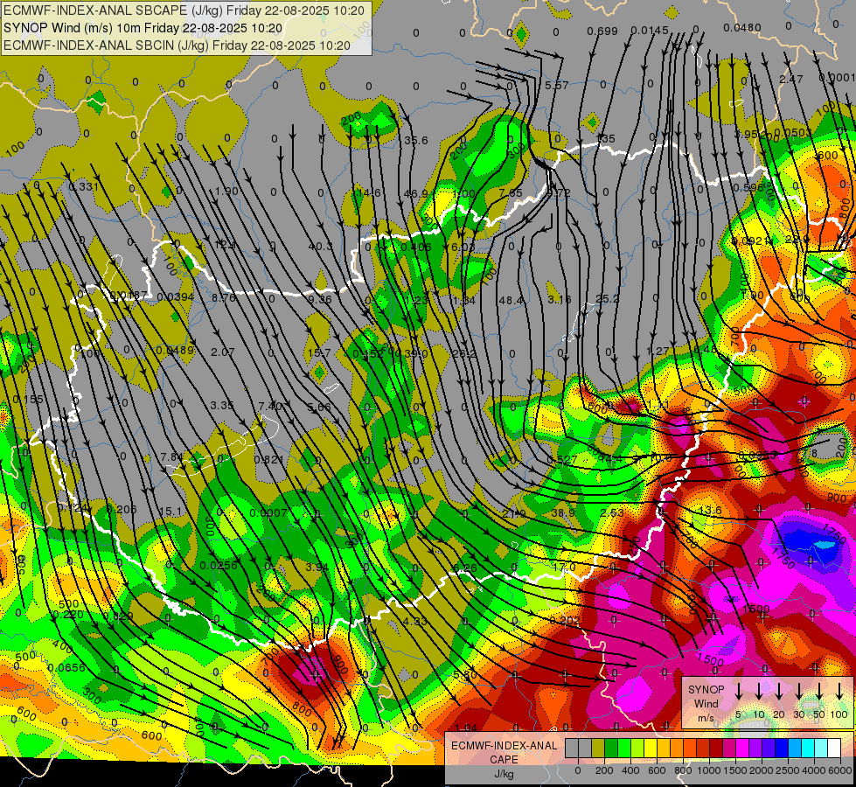Click the map value 17.0

coord(564,567)
